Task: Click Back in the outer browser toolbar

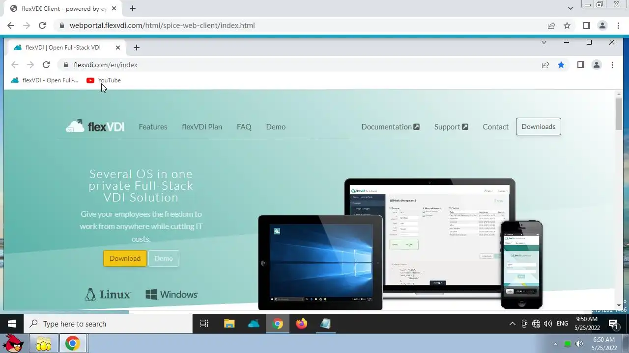Action: (x=11, y=25)
